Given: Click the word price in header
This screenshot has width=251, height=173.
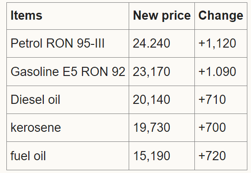Looking at the screenshot, I should tap(176, 16).
